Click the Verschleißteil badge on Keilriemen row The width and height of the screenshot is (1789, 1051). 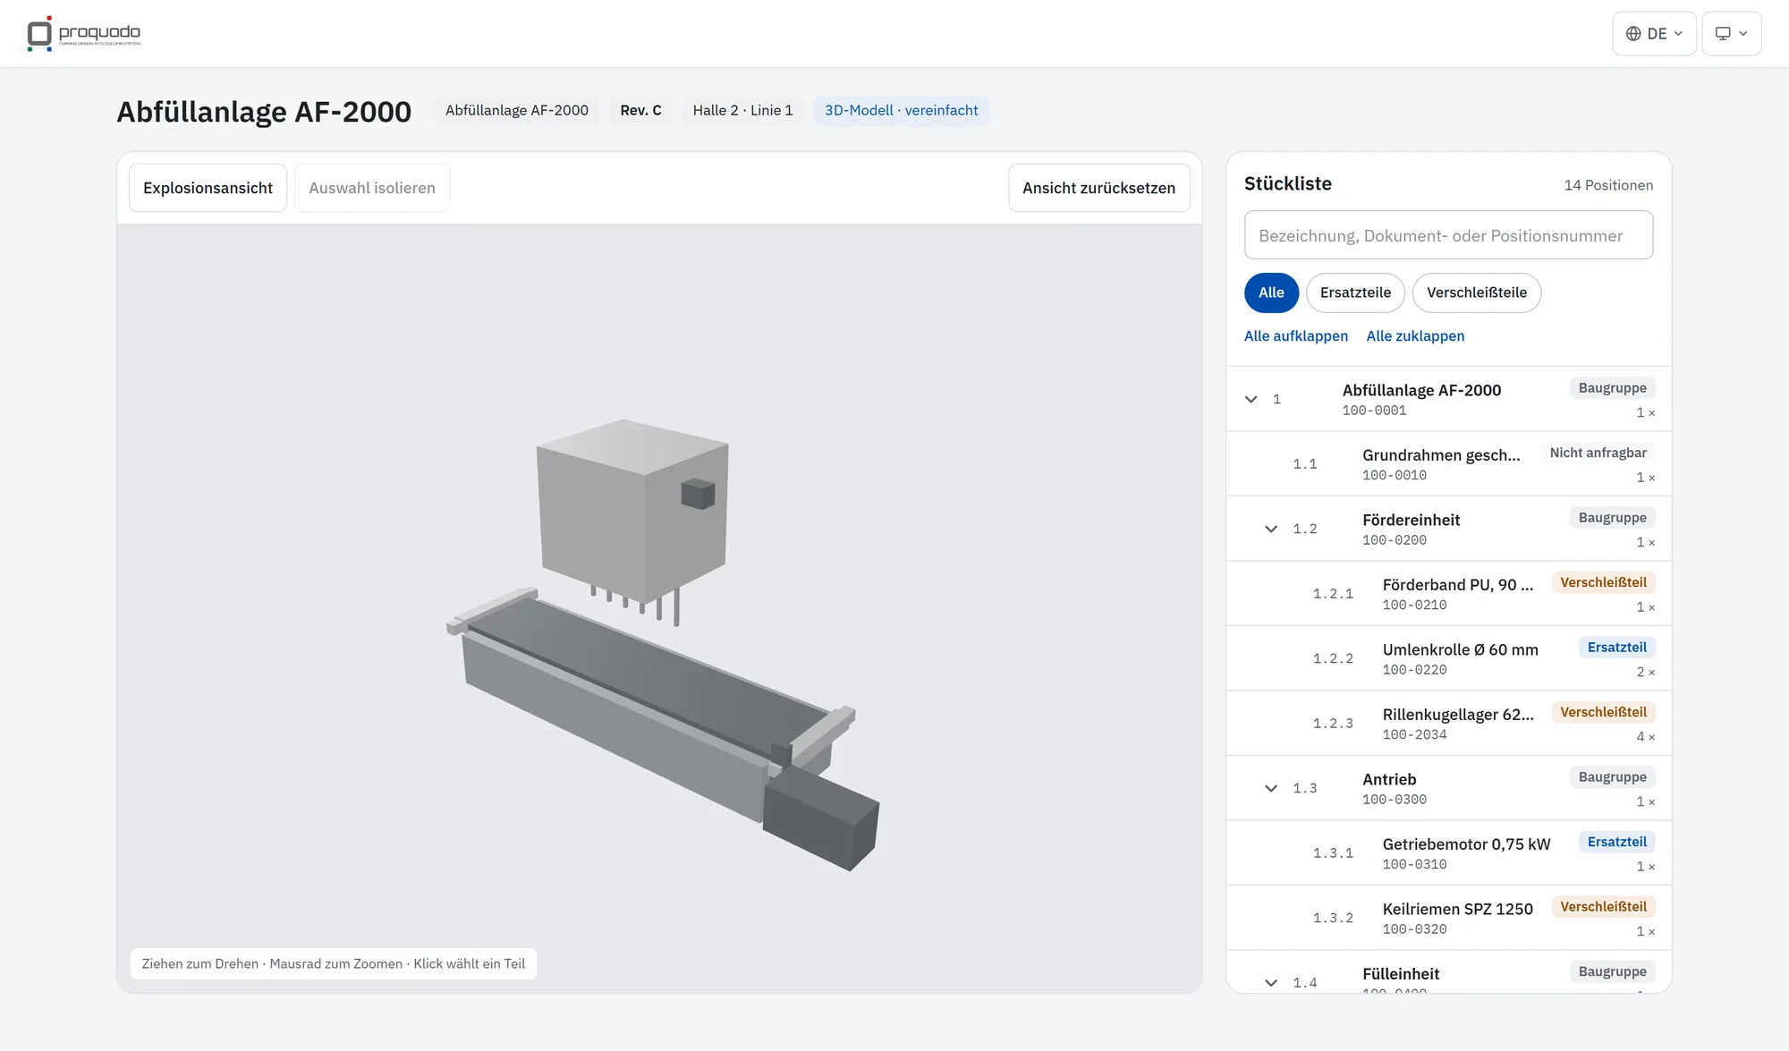point(1603,907)
